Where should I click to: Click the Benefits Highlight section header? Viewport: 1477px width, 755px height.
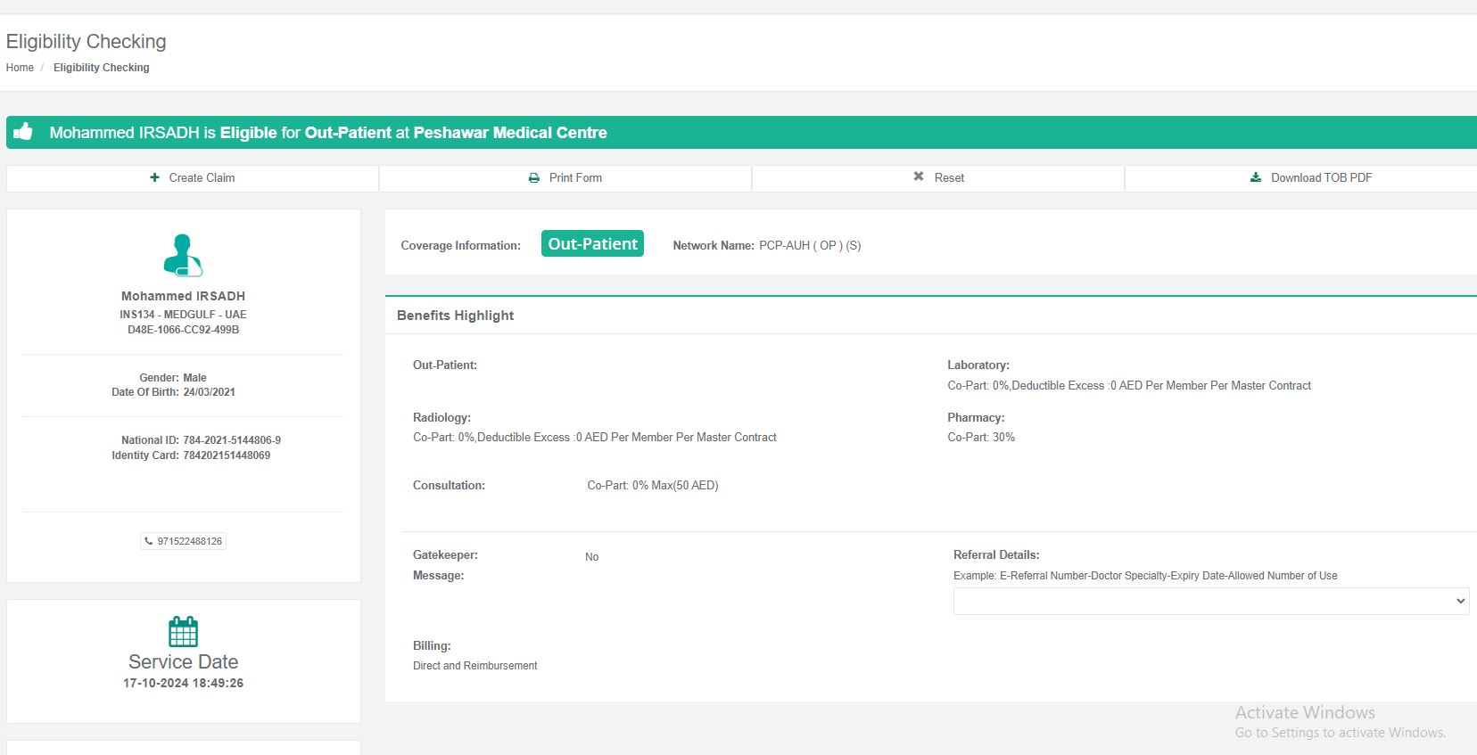[x=455, y=316]
